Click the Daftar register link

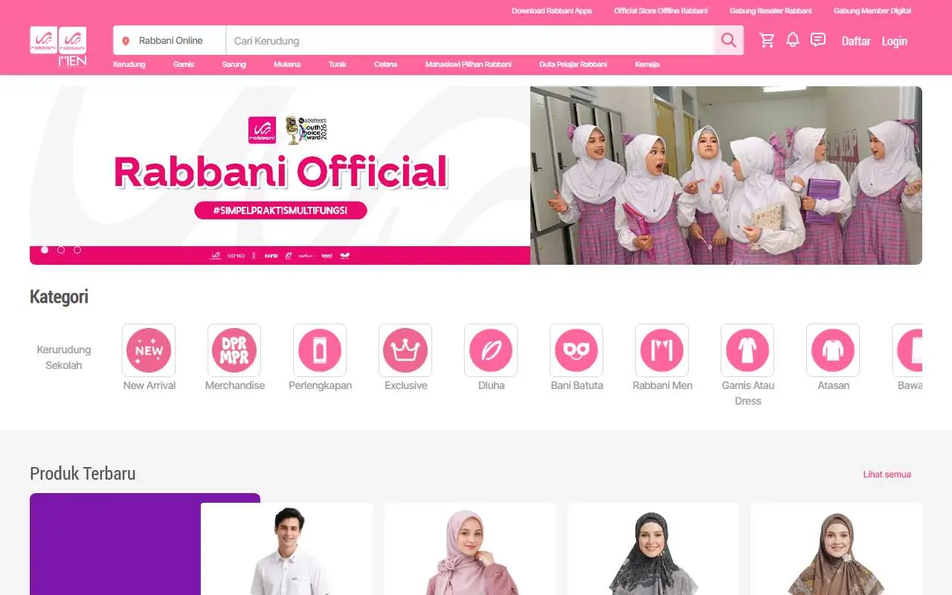856,41
